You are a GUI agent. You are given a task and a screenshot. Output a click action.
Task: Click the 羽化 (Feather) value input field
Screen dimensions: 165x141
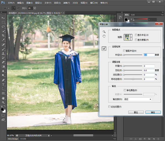tap(148, 70)
